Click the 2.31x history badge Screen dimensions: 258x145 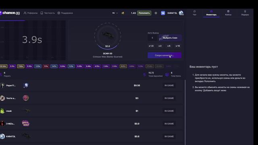click(x=12, y=66)
